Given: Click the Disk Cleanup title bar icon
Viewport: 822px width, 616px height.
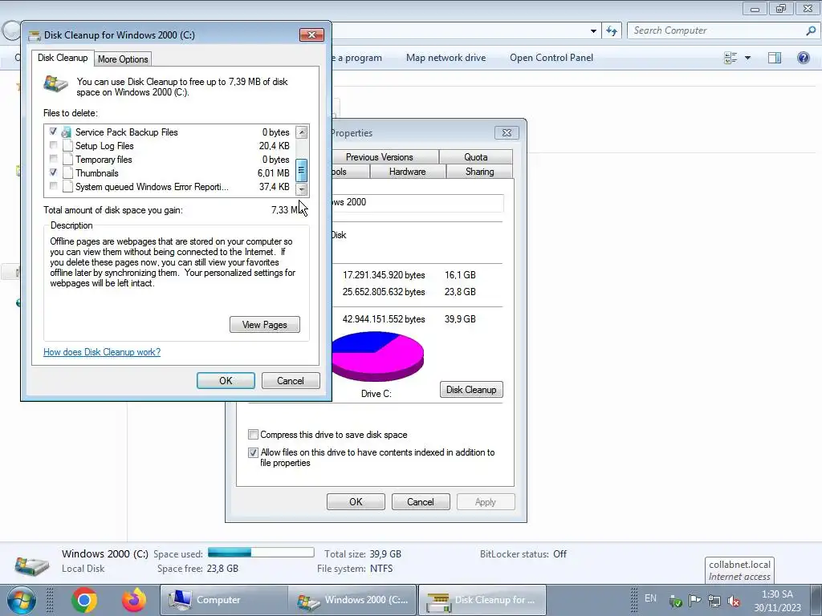Looking at the screenshot, I should pyautogui.click(x=35, y=35).
